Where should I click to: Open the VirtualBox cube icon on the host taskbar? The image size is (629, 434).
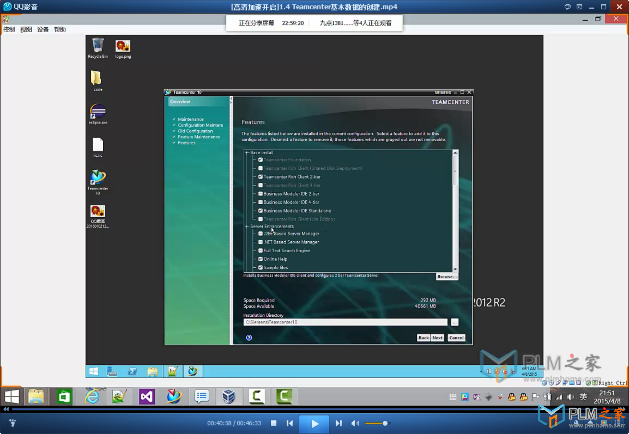coord(229,396)
